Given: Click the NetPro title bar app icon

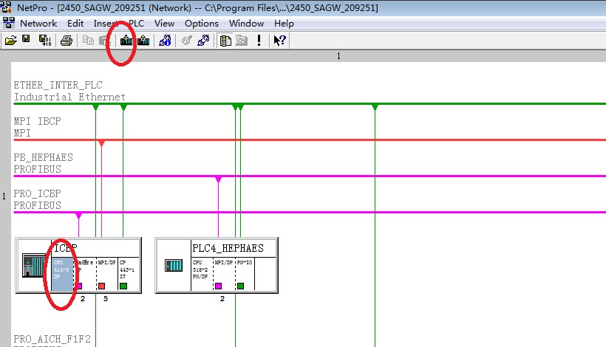Looking at the screenshot, I should pyautogui.click(x=6, y=7).
